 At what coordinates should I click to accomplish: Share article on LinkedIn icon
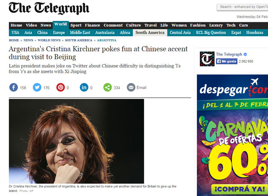[84, 87]
